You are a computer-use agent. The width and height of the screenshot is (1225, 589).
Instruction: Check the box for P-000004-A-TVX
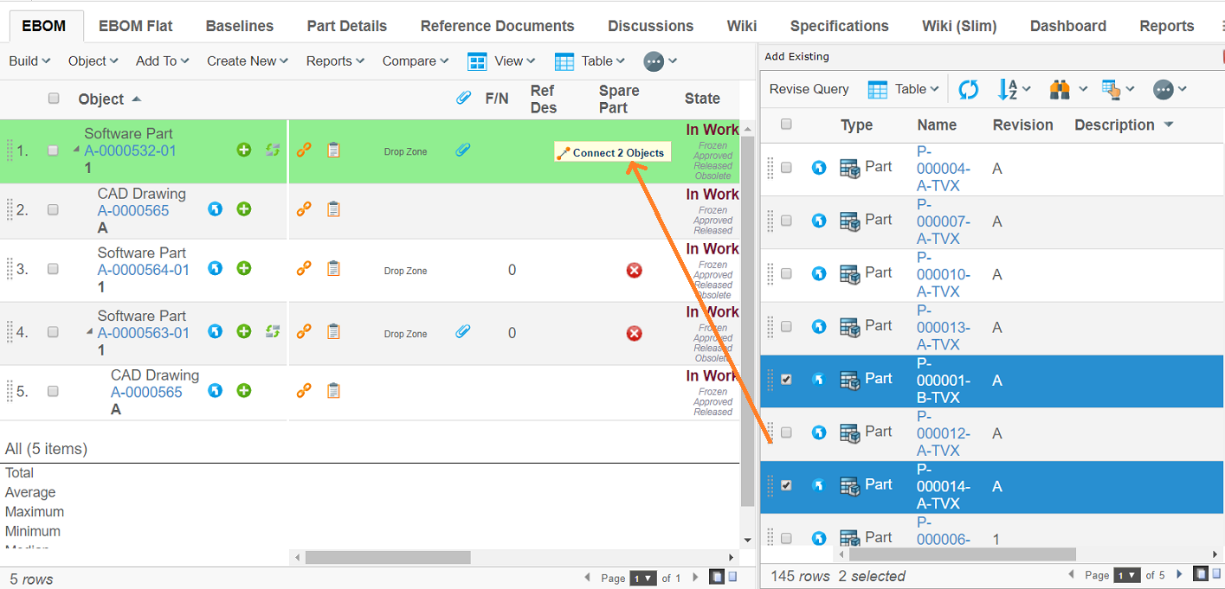[x=786, y=168]
